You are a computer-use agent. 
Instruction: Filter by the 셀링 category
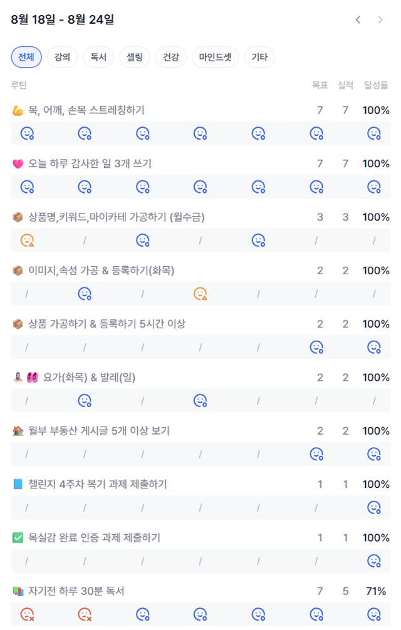click(x=135, y=57)
